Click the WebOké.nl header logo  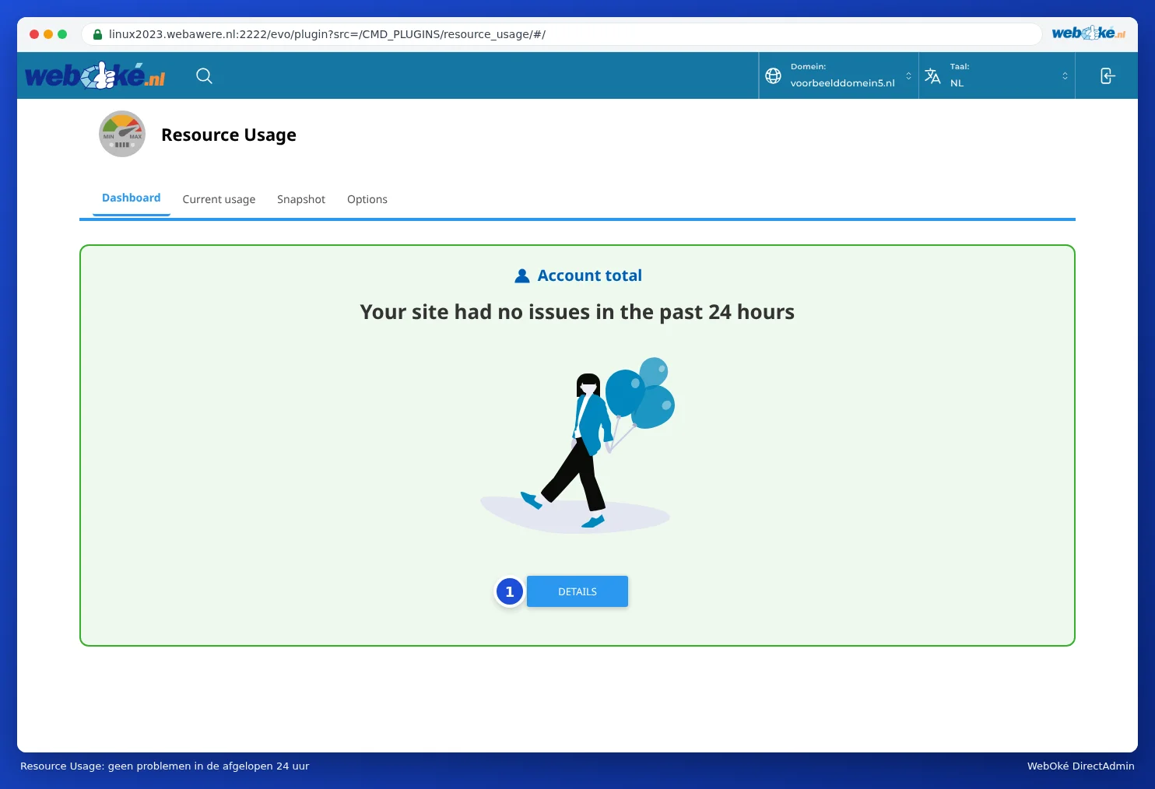[x=95, y=75]
